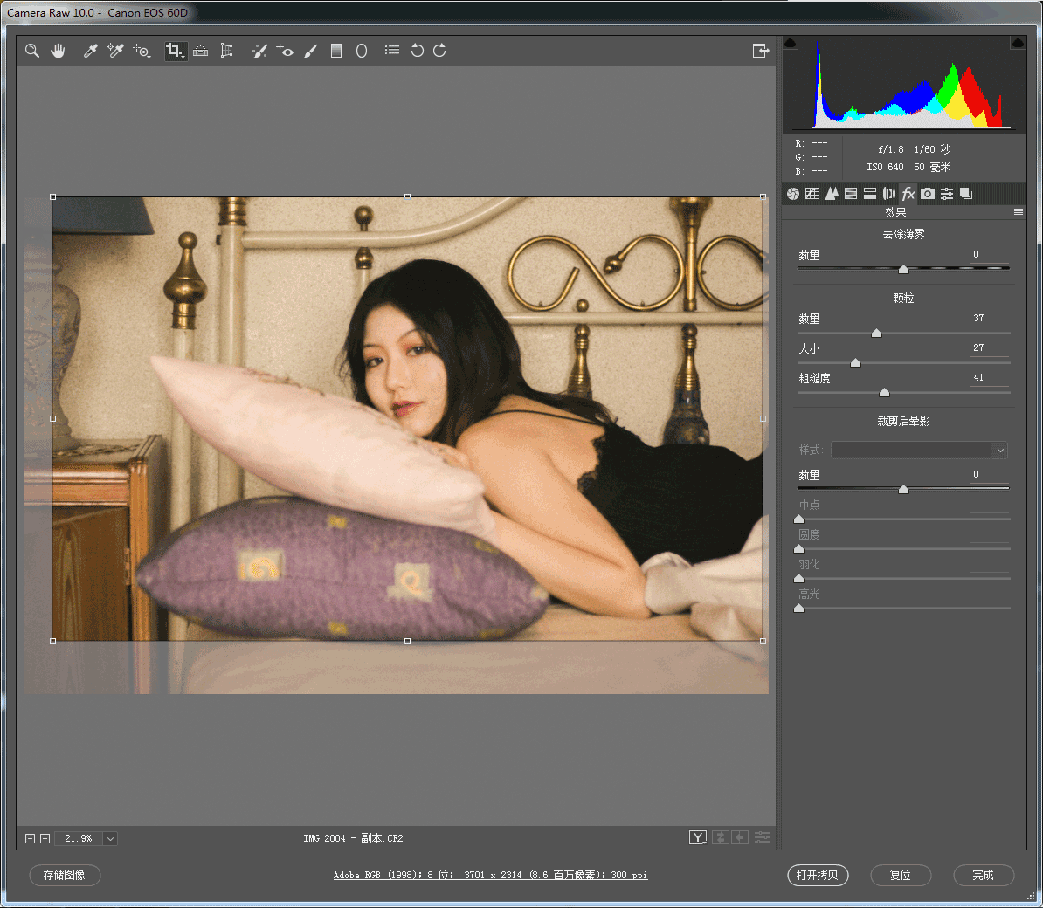The image size is (1043, 908).
Task: Pick the White Balance eyedropper tool
Action: click(90, 51)
